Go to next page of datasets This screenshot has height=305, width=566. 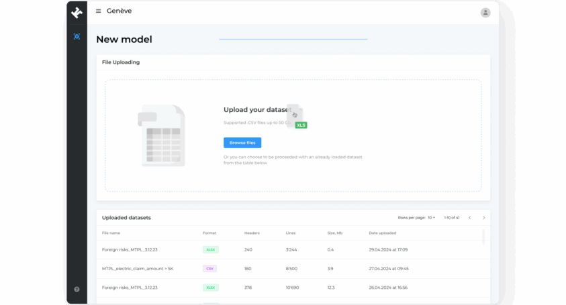click(483, 218)
